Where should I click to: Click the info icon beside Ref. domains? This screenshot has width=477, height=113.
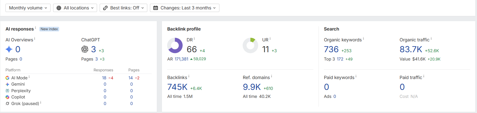point(271,76)
